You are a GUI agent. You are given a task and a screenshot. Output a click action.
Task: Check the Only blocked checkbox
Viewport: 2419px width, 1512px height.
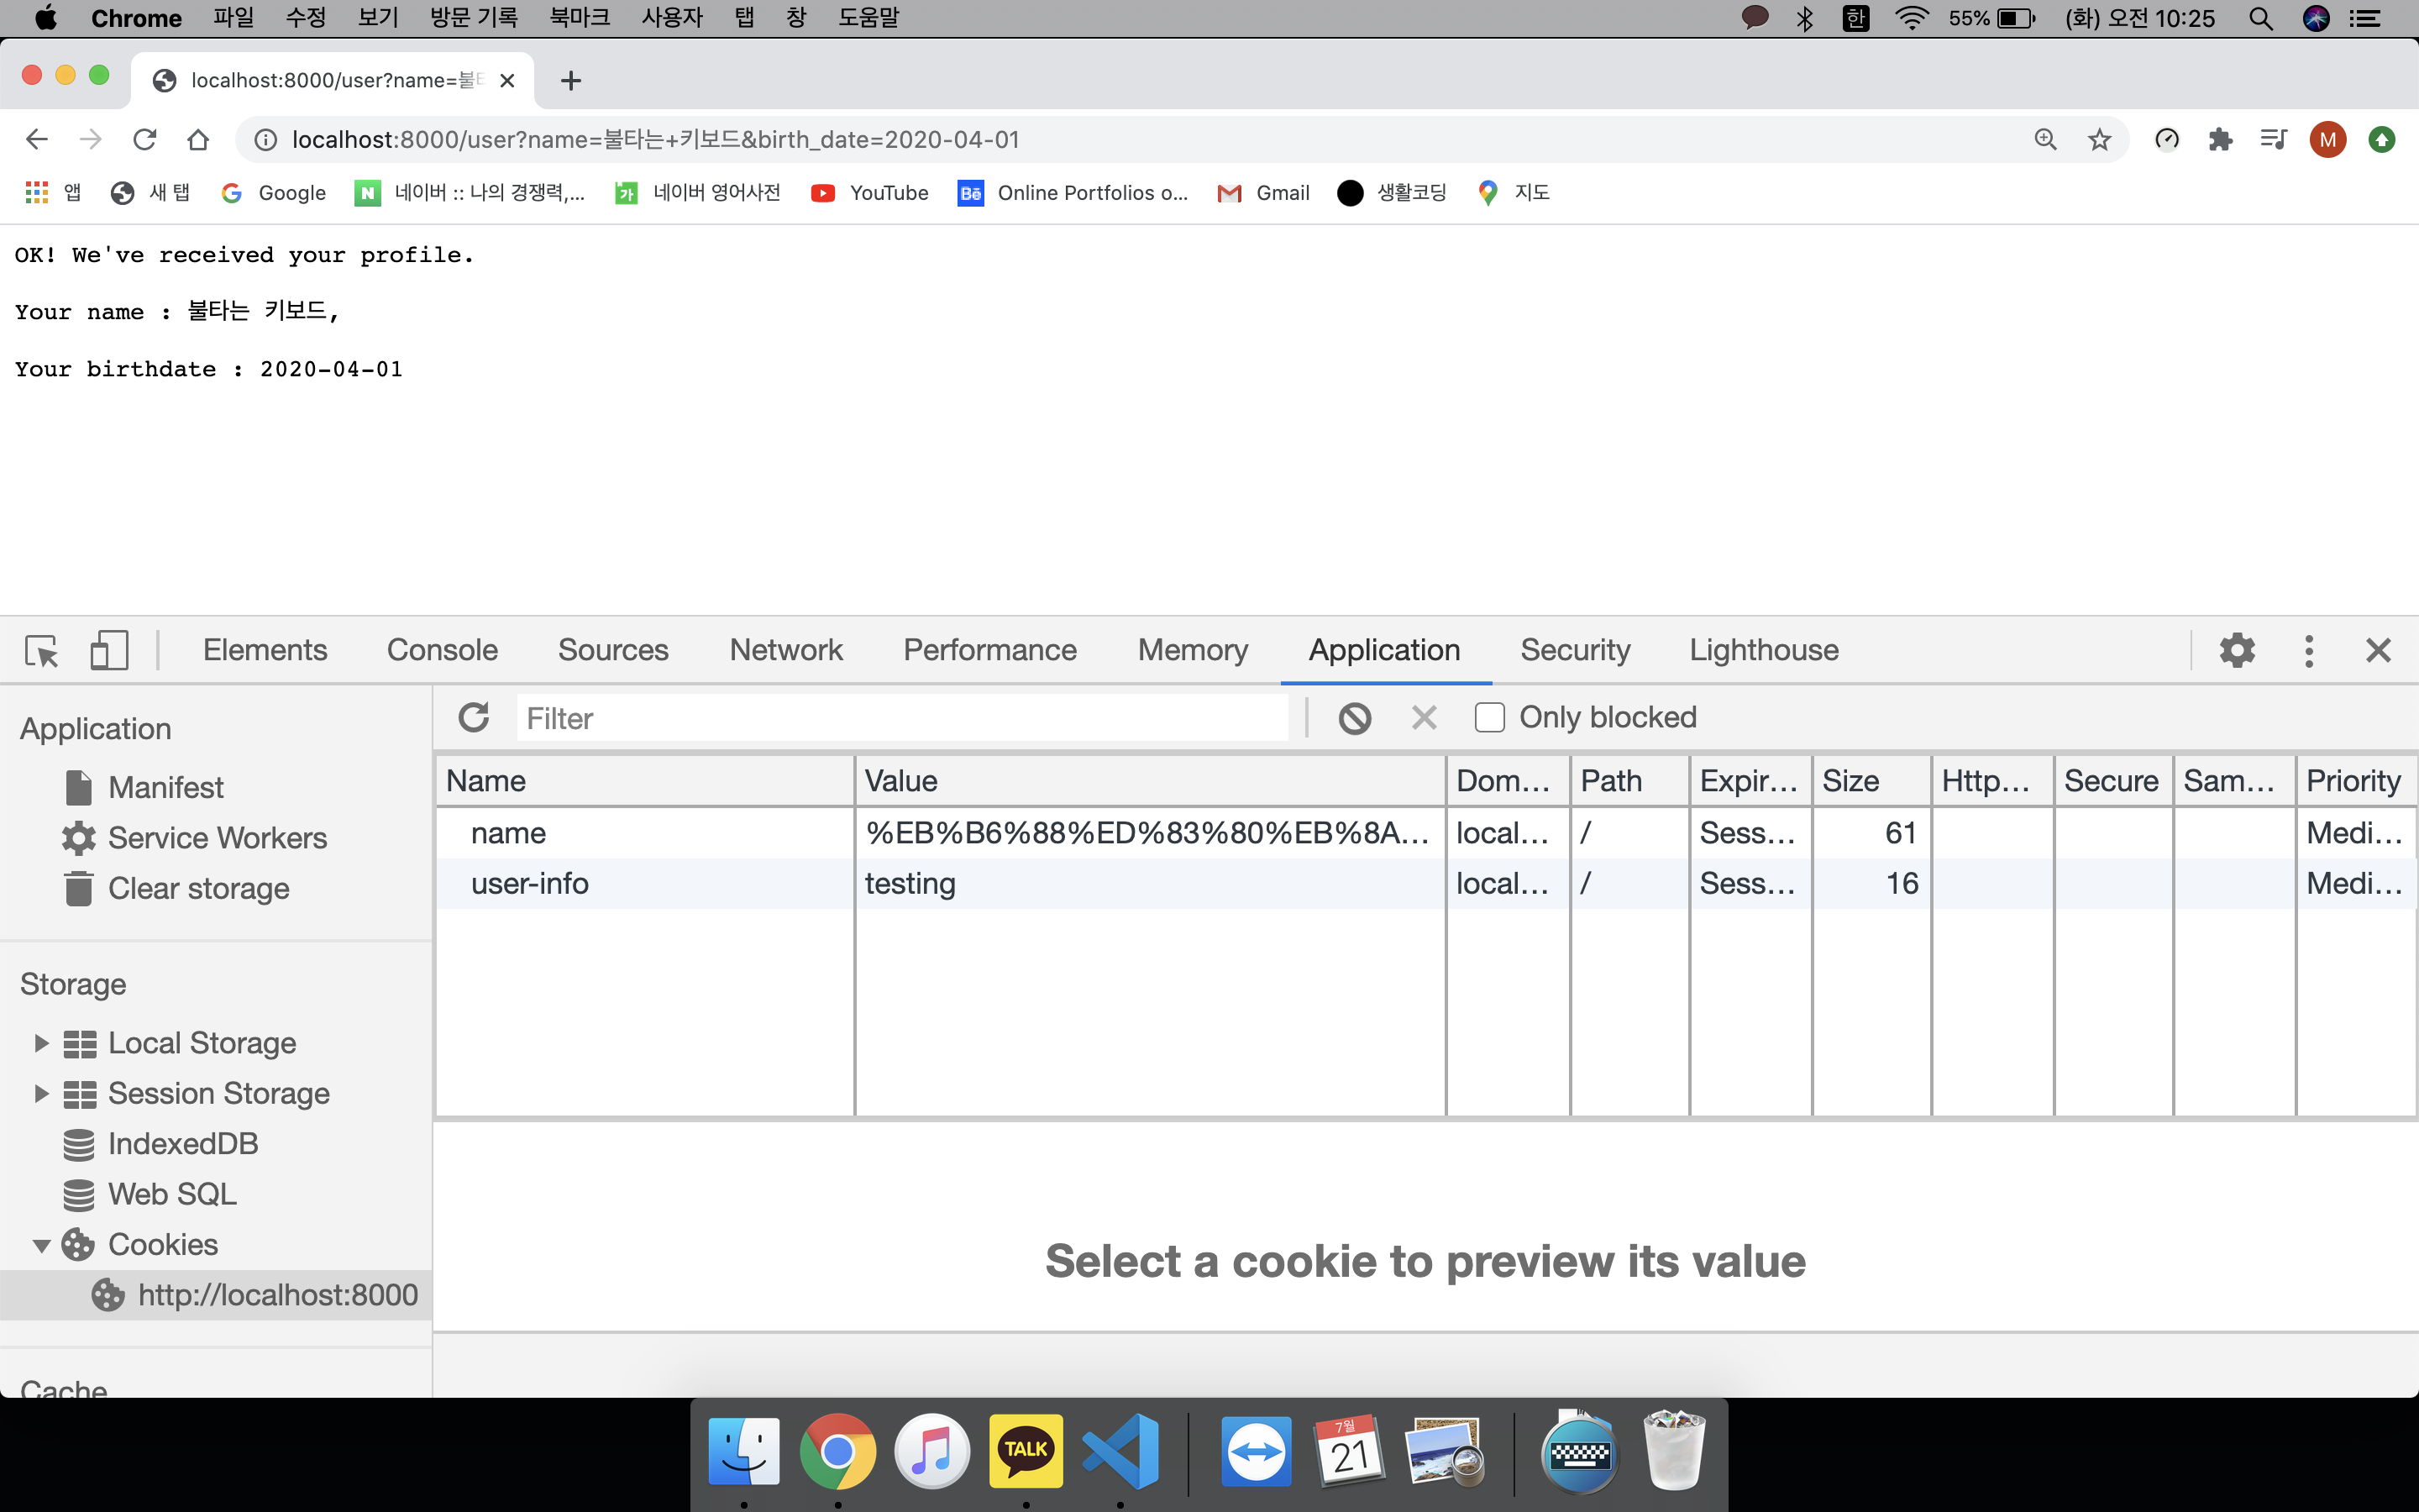(x=1489, y=718)
